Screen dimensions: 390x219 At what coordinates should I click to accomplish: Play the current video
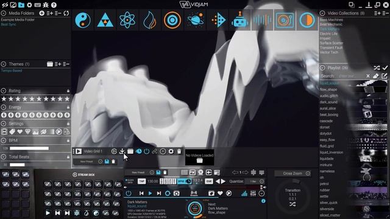[150, 193]
